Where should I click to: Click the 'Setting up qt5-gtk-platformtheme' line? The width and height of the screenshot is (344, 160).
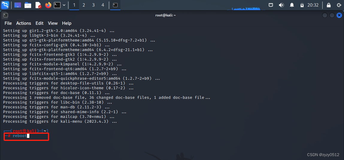(x=79, y=40)
